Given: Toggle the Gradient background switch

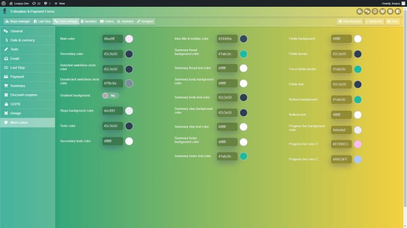Looking at the screenshot, I should tap(110, 96).
